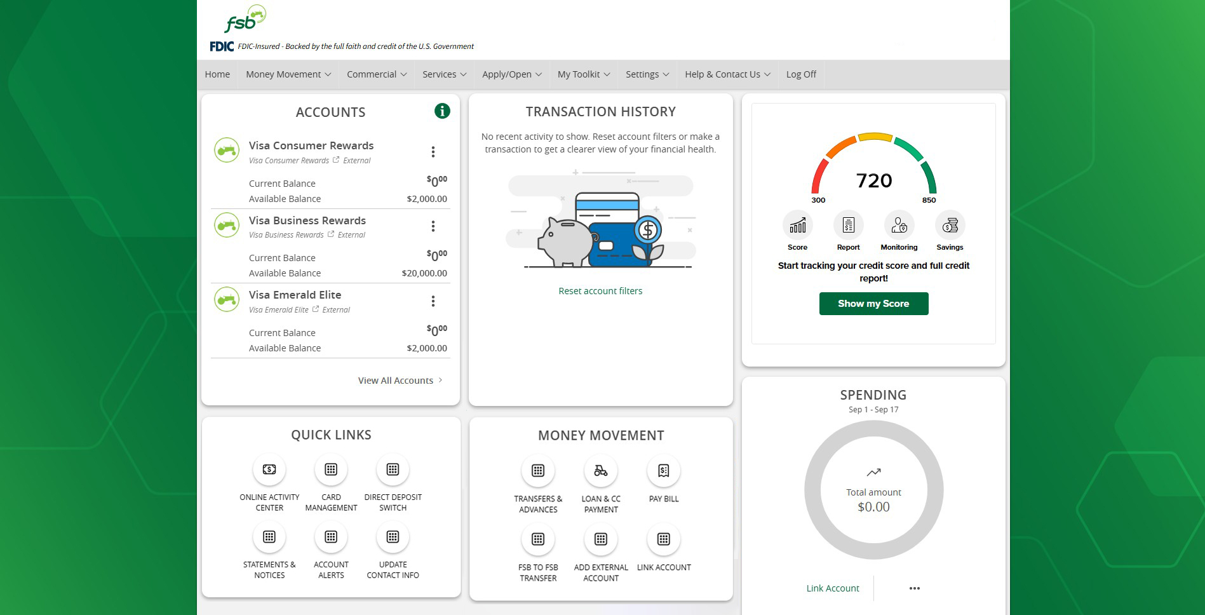This screenshot has width=1205, height=615.
Task: Open View All Accounts
Action: [396, 380]
